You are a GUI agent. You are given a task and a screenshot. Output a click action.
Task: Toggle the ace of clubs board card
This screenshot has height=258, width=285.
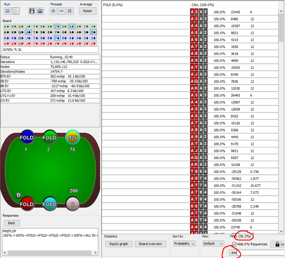[7, 26]
